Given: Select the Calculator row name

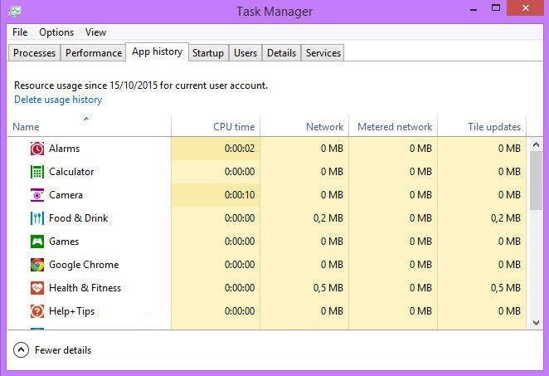Looking at the screenshot, I should coord(71,172).
